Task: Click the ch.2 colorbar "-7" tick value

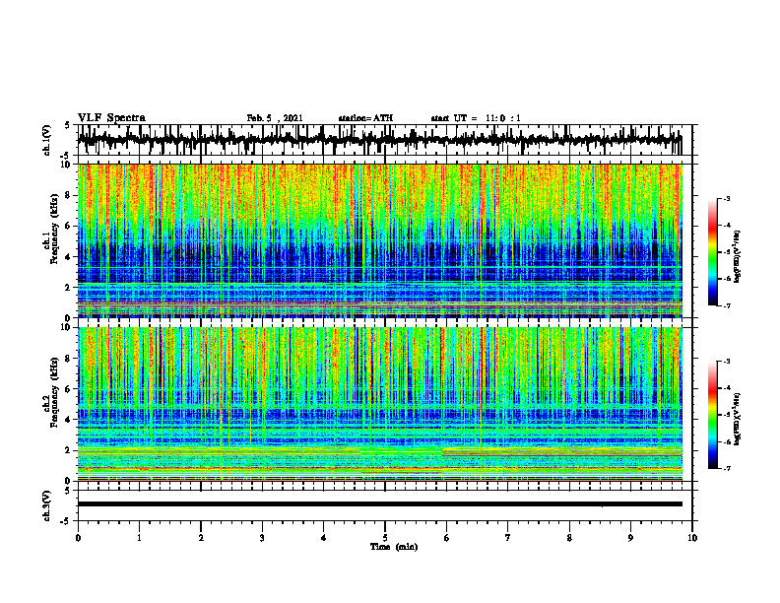Action: tap(727, 468)
